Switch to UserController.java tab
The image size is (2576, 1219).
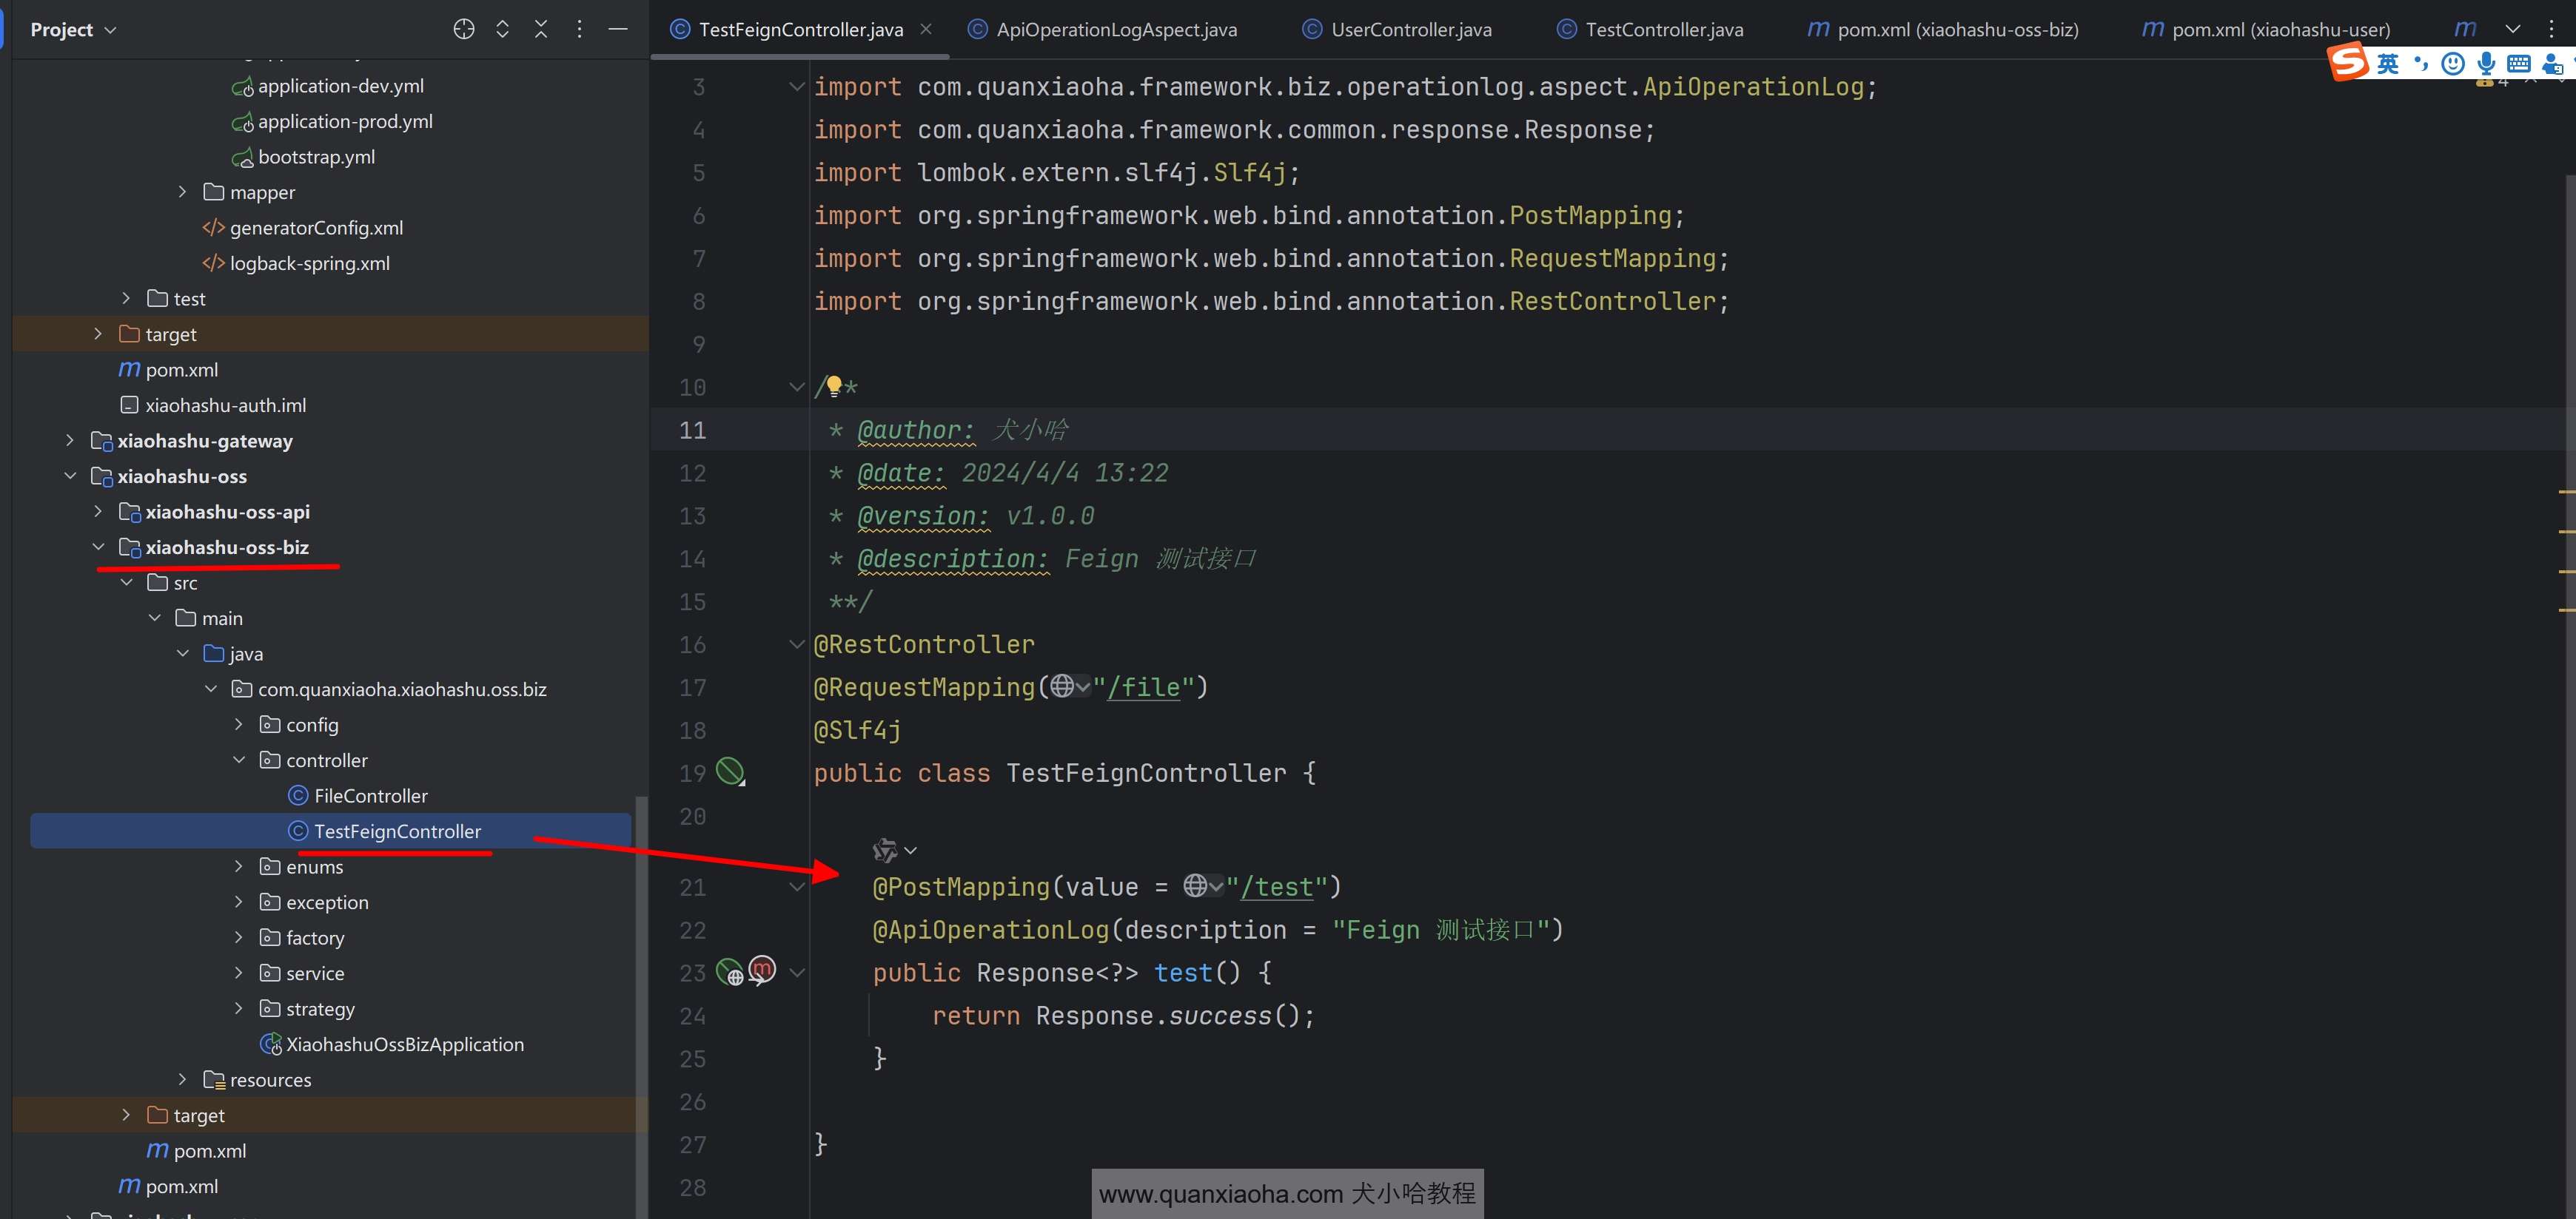pos(1410,29)
